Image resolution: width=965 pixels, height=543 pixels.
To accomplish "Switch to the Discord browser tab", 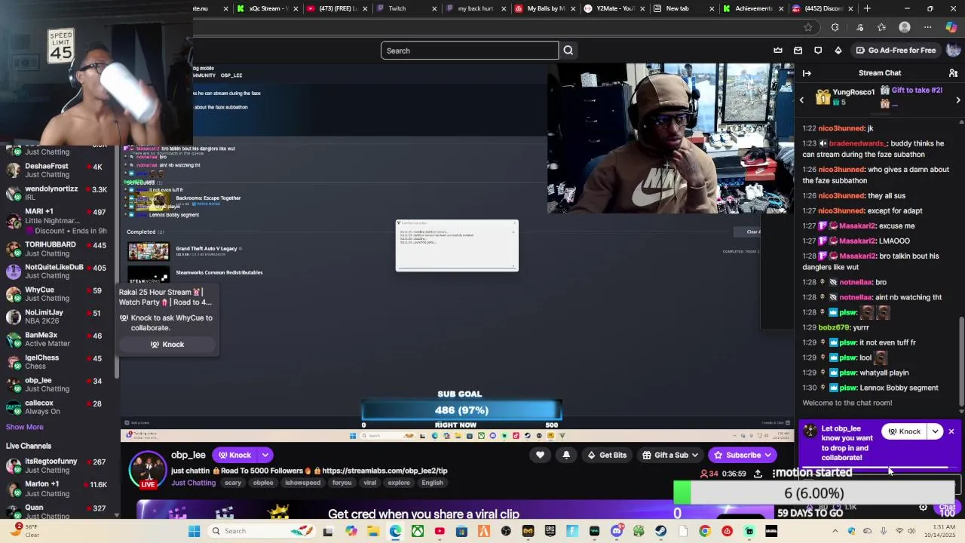I will point(823,8).
